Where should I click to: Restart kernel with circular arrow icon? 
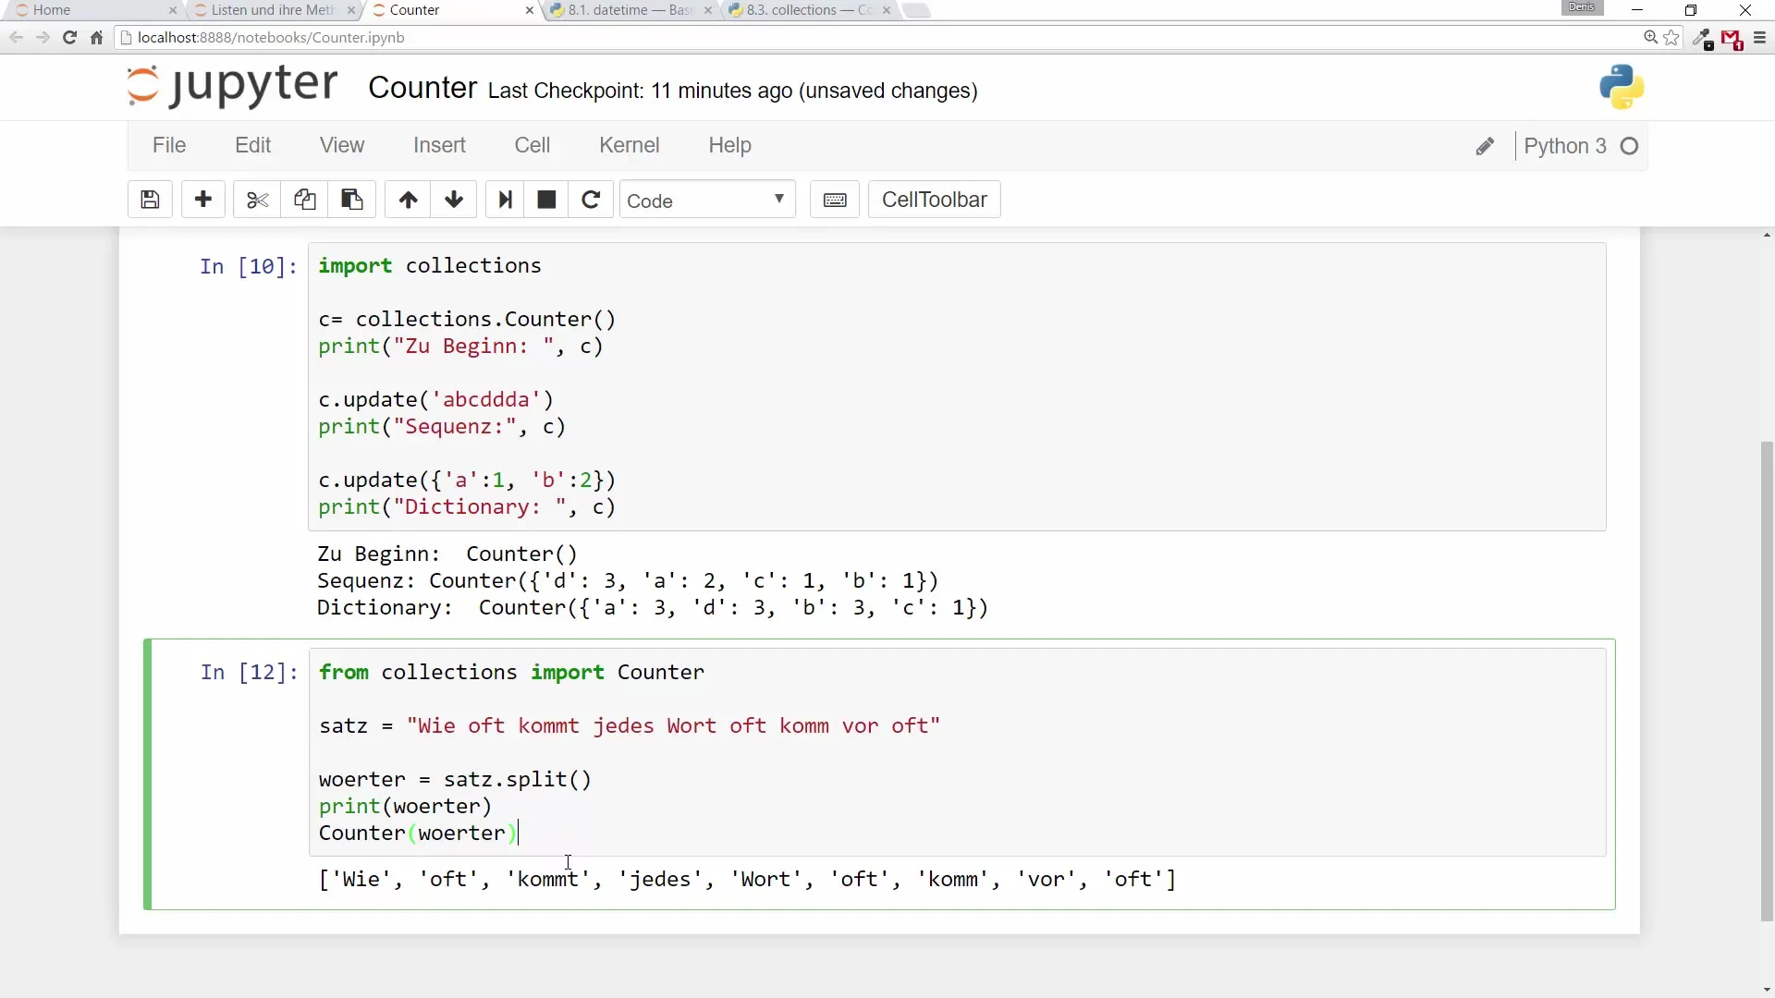[591, 200]
